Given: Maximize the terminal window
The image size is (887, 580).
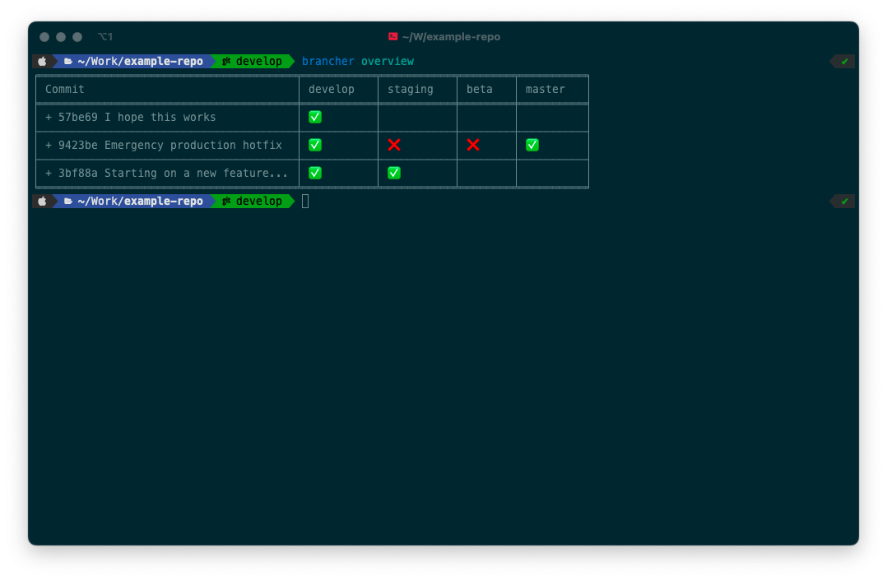Looking at the screenshot, I should (77, 37).
